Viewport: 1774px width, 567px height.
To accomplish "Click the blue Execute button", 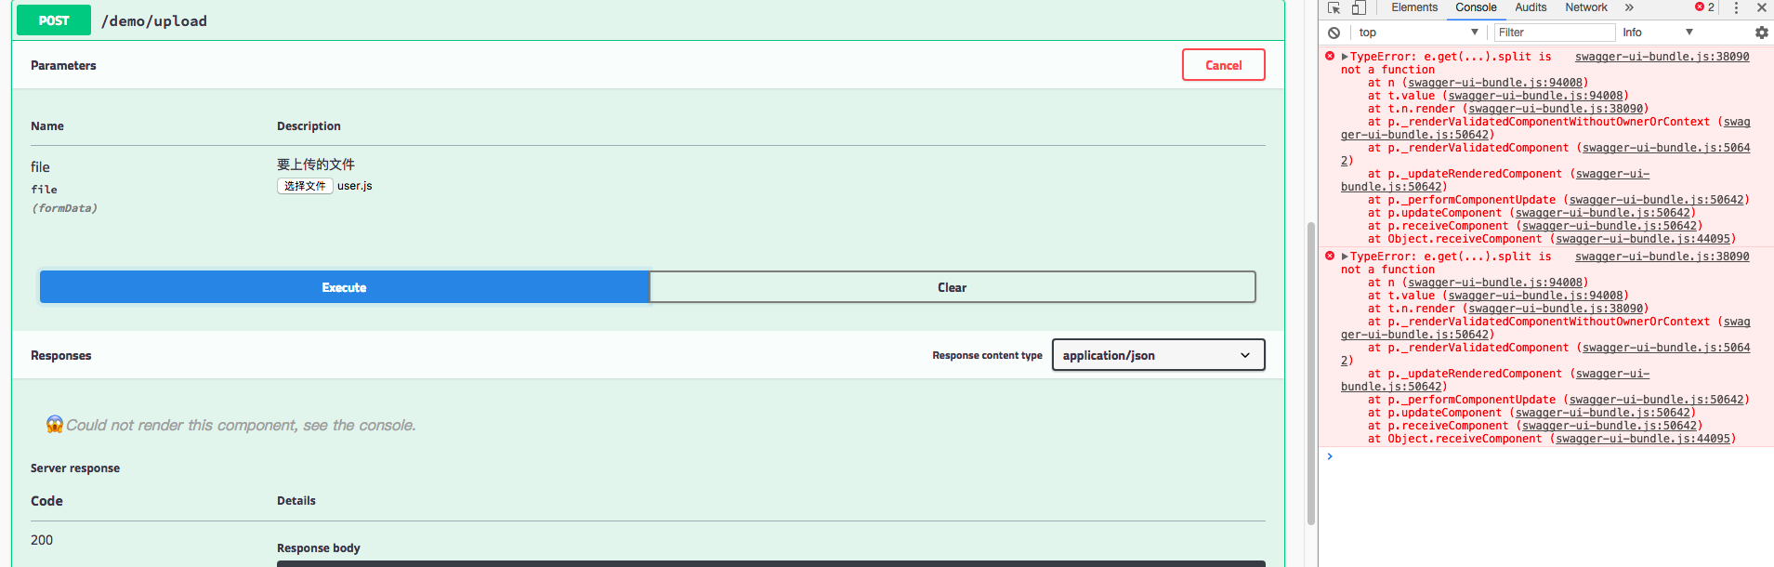I will (x=344, y=287).
